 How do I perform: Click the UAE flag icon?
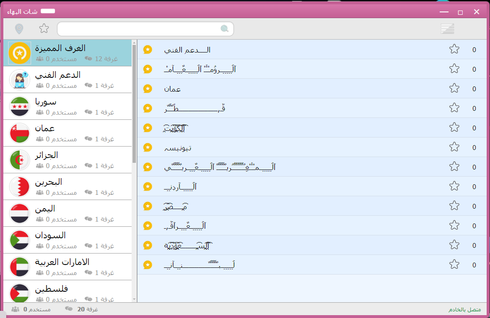coord(20,267)
